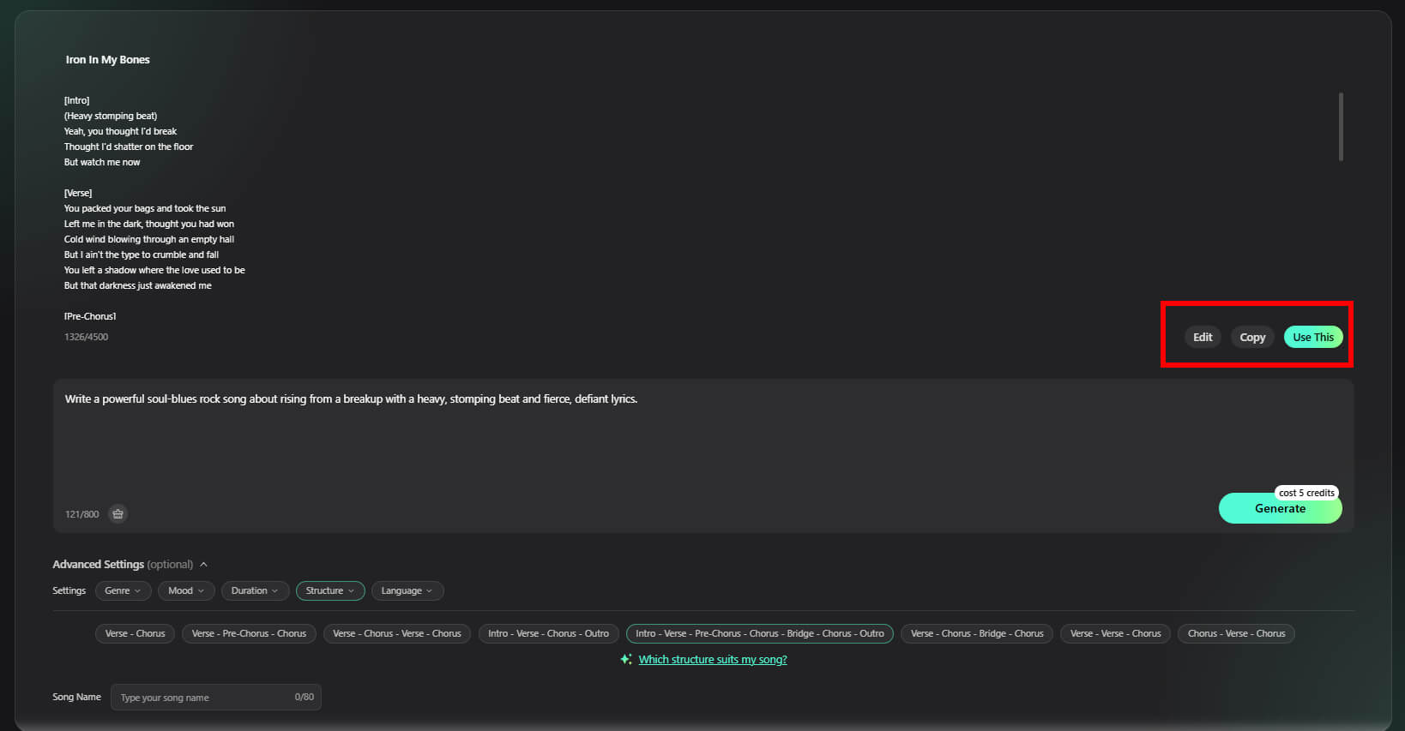The image size is (1405, 731).
Task: Select Verse - Chorus - Bridge - Chorus structure
Action: click(x=977, y=633)
